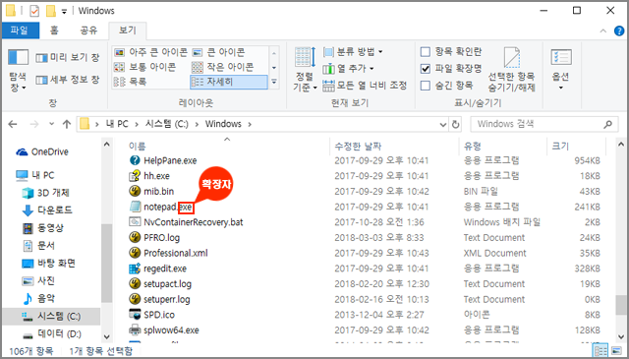Select the 보기 ribbon tab
Image resolution: width=629 pixels, height=359 pixels.
(x=128, y=30)
